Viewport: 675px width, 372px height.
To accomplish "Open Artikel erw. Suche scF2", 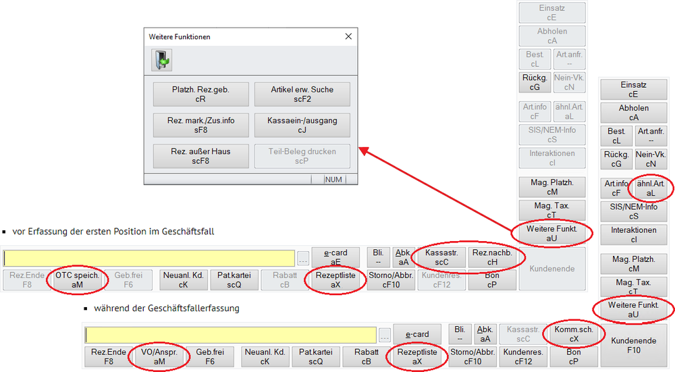I will (x=302, y=94).
